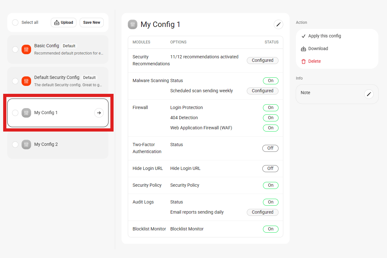This screenshot has height=258, width=387.
Task: Click the Two-Factor Authentication module label
Action: point(147,148)
